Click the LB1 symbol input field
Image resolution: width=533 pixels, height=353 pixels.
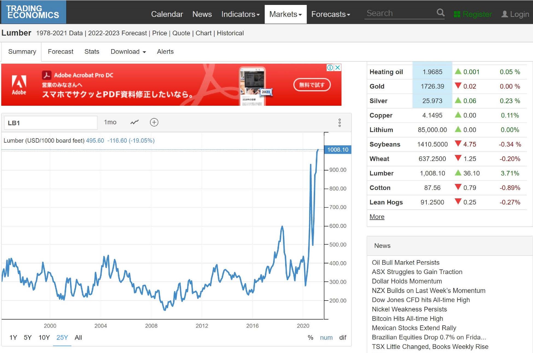[x=51, y=123]
